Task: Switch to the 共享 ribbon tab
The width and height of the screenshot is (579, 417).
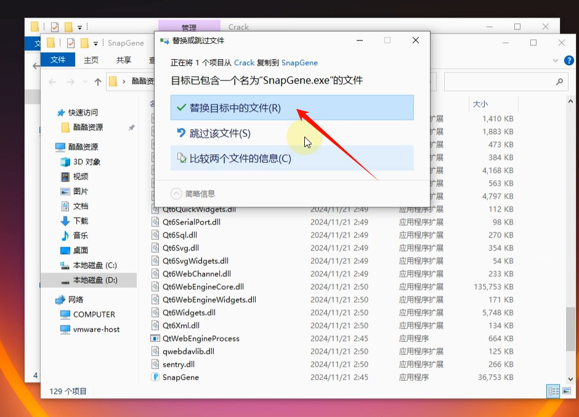Action: (123, 60)
